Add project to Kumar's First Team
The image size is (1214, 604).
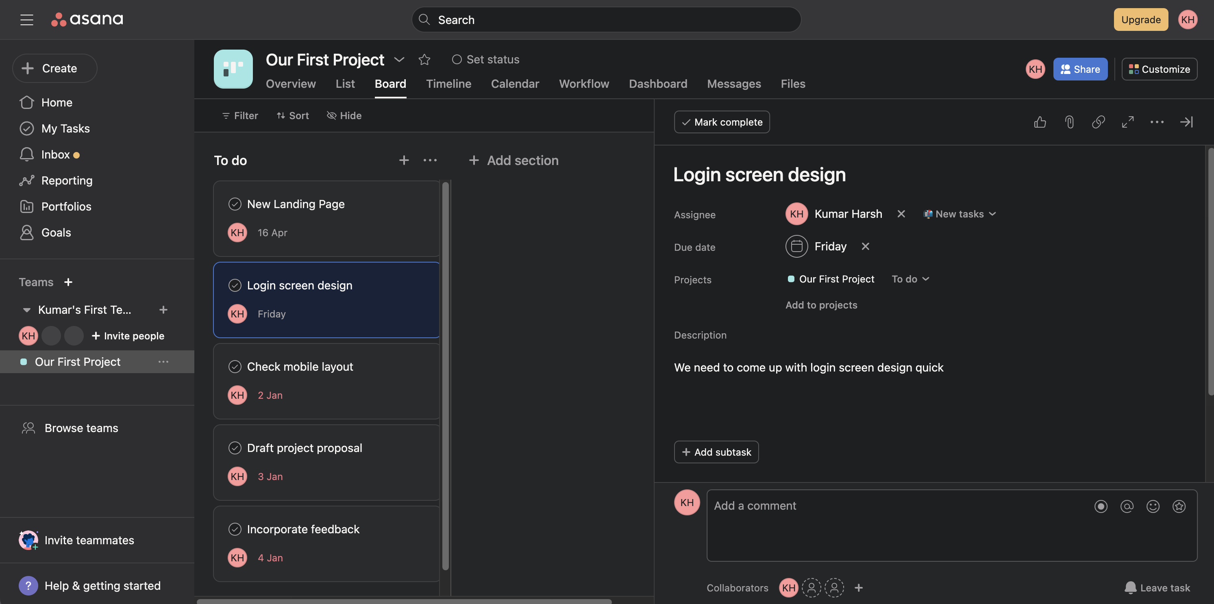pyautogui.click(x=163, y=310)
